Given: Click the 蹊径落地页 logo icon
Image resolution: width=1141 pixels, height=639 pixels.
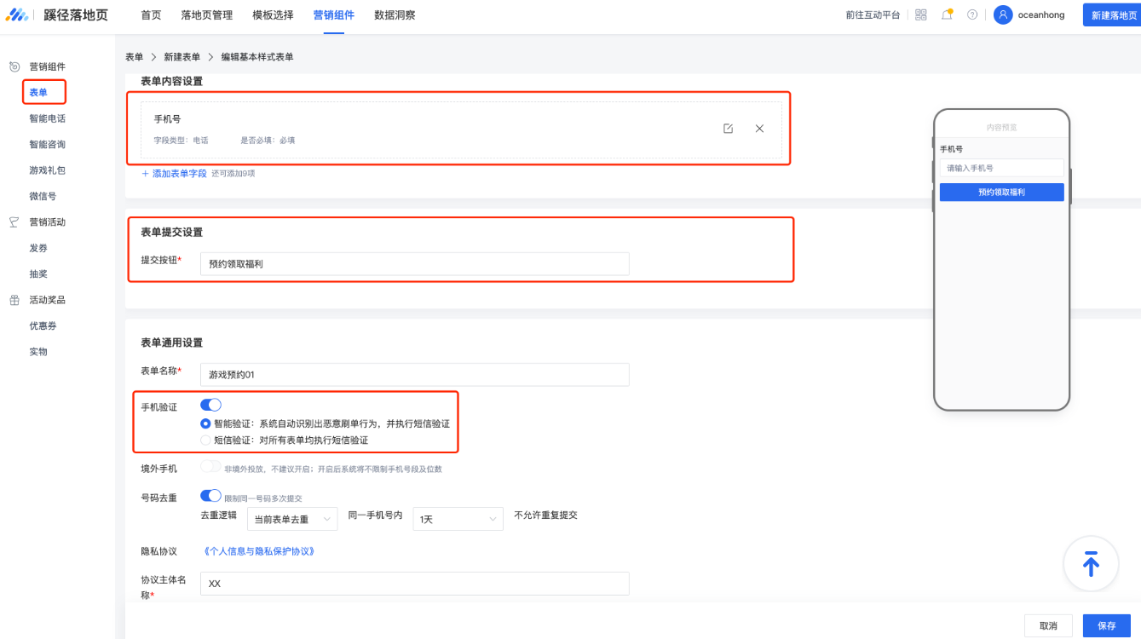Looking at the screenshot, I should [17, 14].
